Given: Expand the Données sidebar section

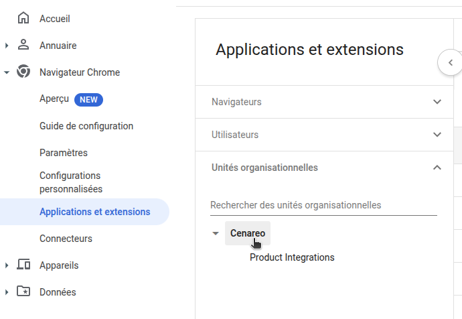Looking at the screenshot, I should pyautogui.click(x=7, y=292).
